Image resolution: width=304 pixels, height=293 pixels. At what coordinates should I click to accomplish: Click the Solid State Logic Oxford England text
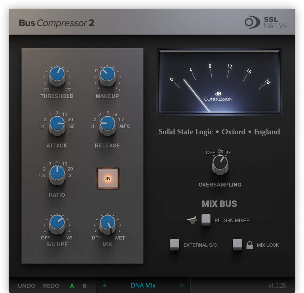219,132
